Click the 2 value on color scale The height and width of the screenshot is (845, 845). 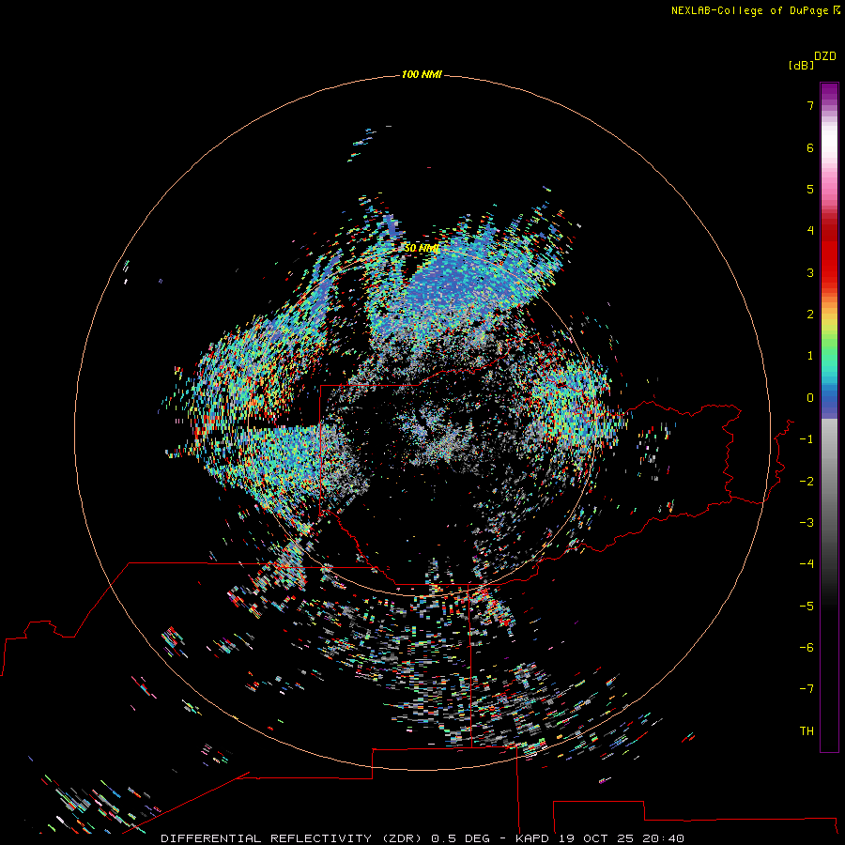(x=810, y=315)
